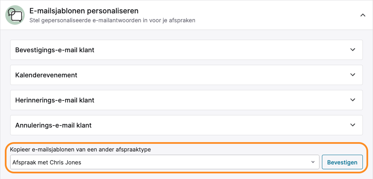The image size is (373, 179).
Task: Click the 'E-mailsjablonen personaliseren' heading
Action: [x=84, y=11]
